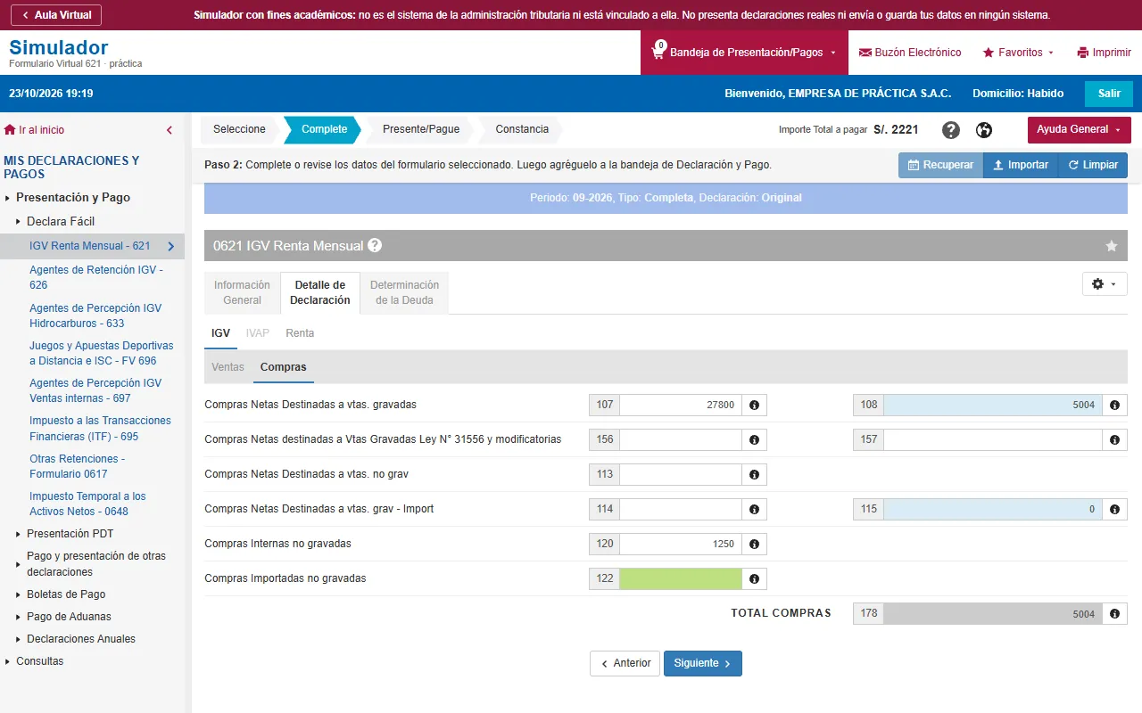Expand Declaraciones Anuales section
The height and width of the screenshot is (713, 1142).
point(81,639)
